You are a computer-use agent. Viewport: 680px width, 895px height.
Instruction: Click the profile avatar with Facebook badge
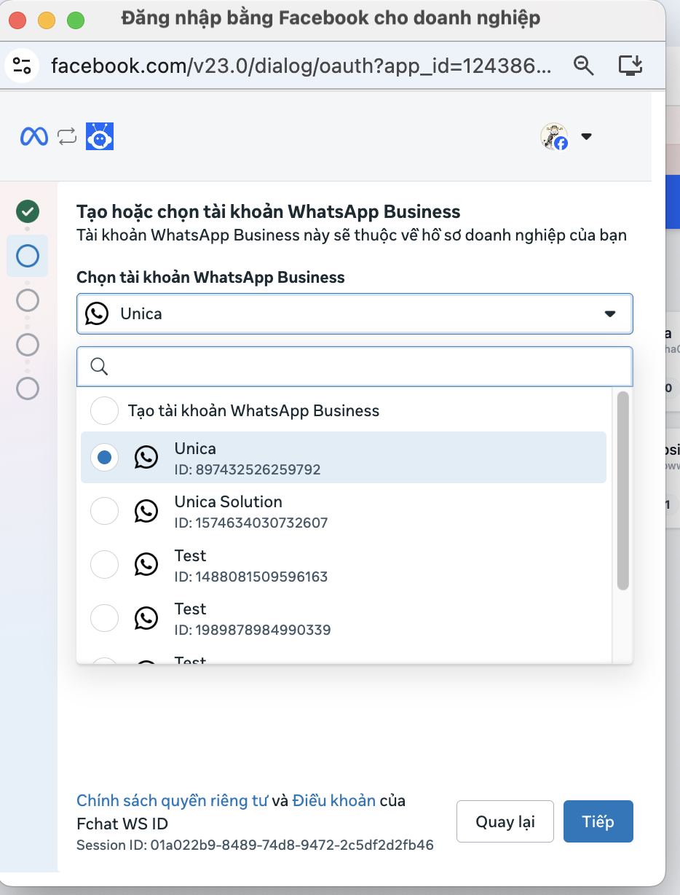point(555,136)
